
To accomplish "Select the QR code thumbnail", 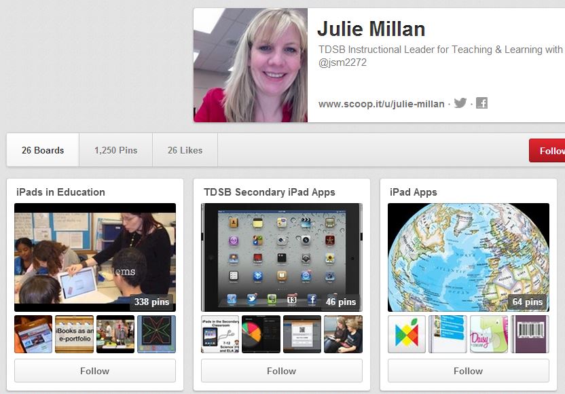I will 302,334.
